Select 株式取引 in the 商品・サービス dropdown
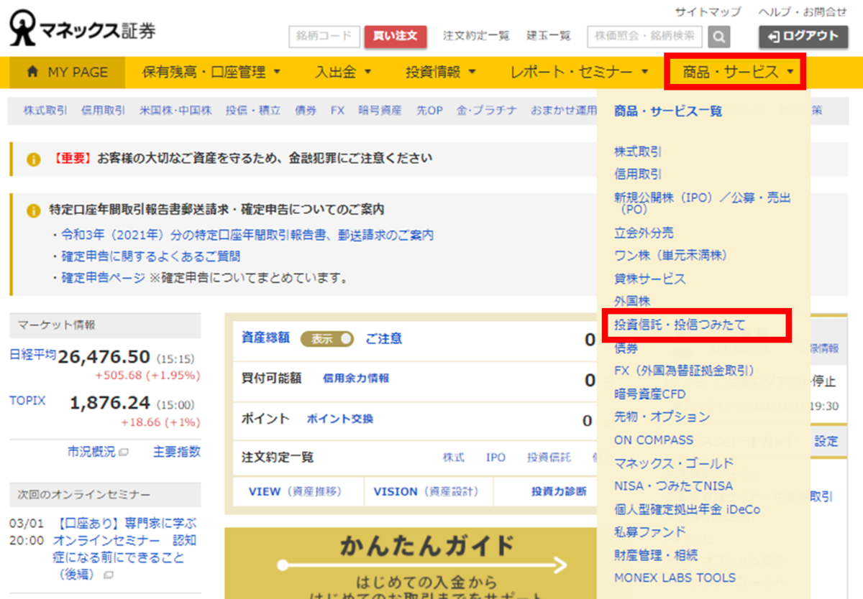Screen dimensions: 863x599 [x=638, y=152]
